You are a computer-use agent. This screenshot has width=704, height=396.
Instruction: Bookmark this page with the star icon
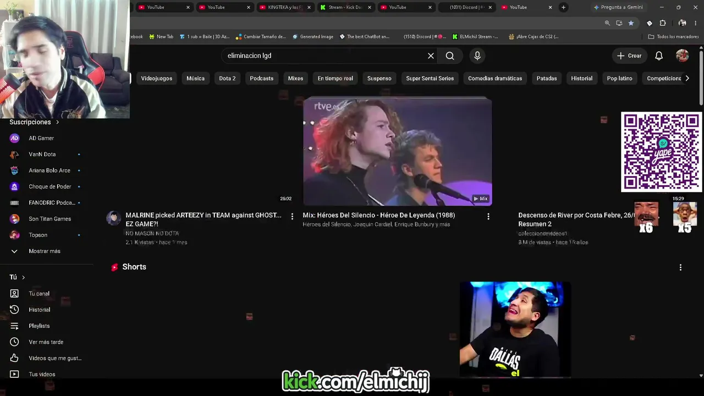click(x=631, y=23)
